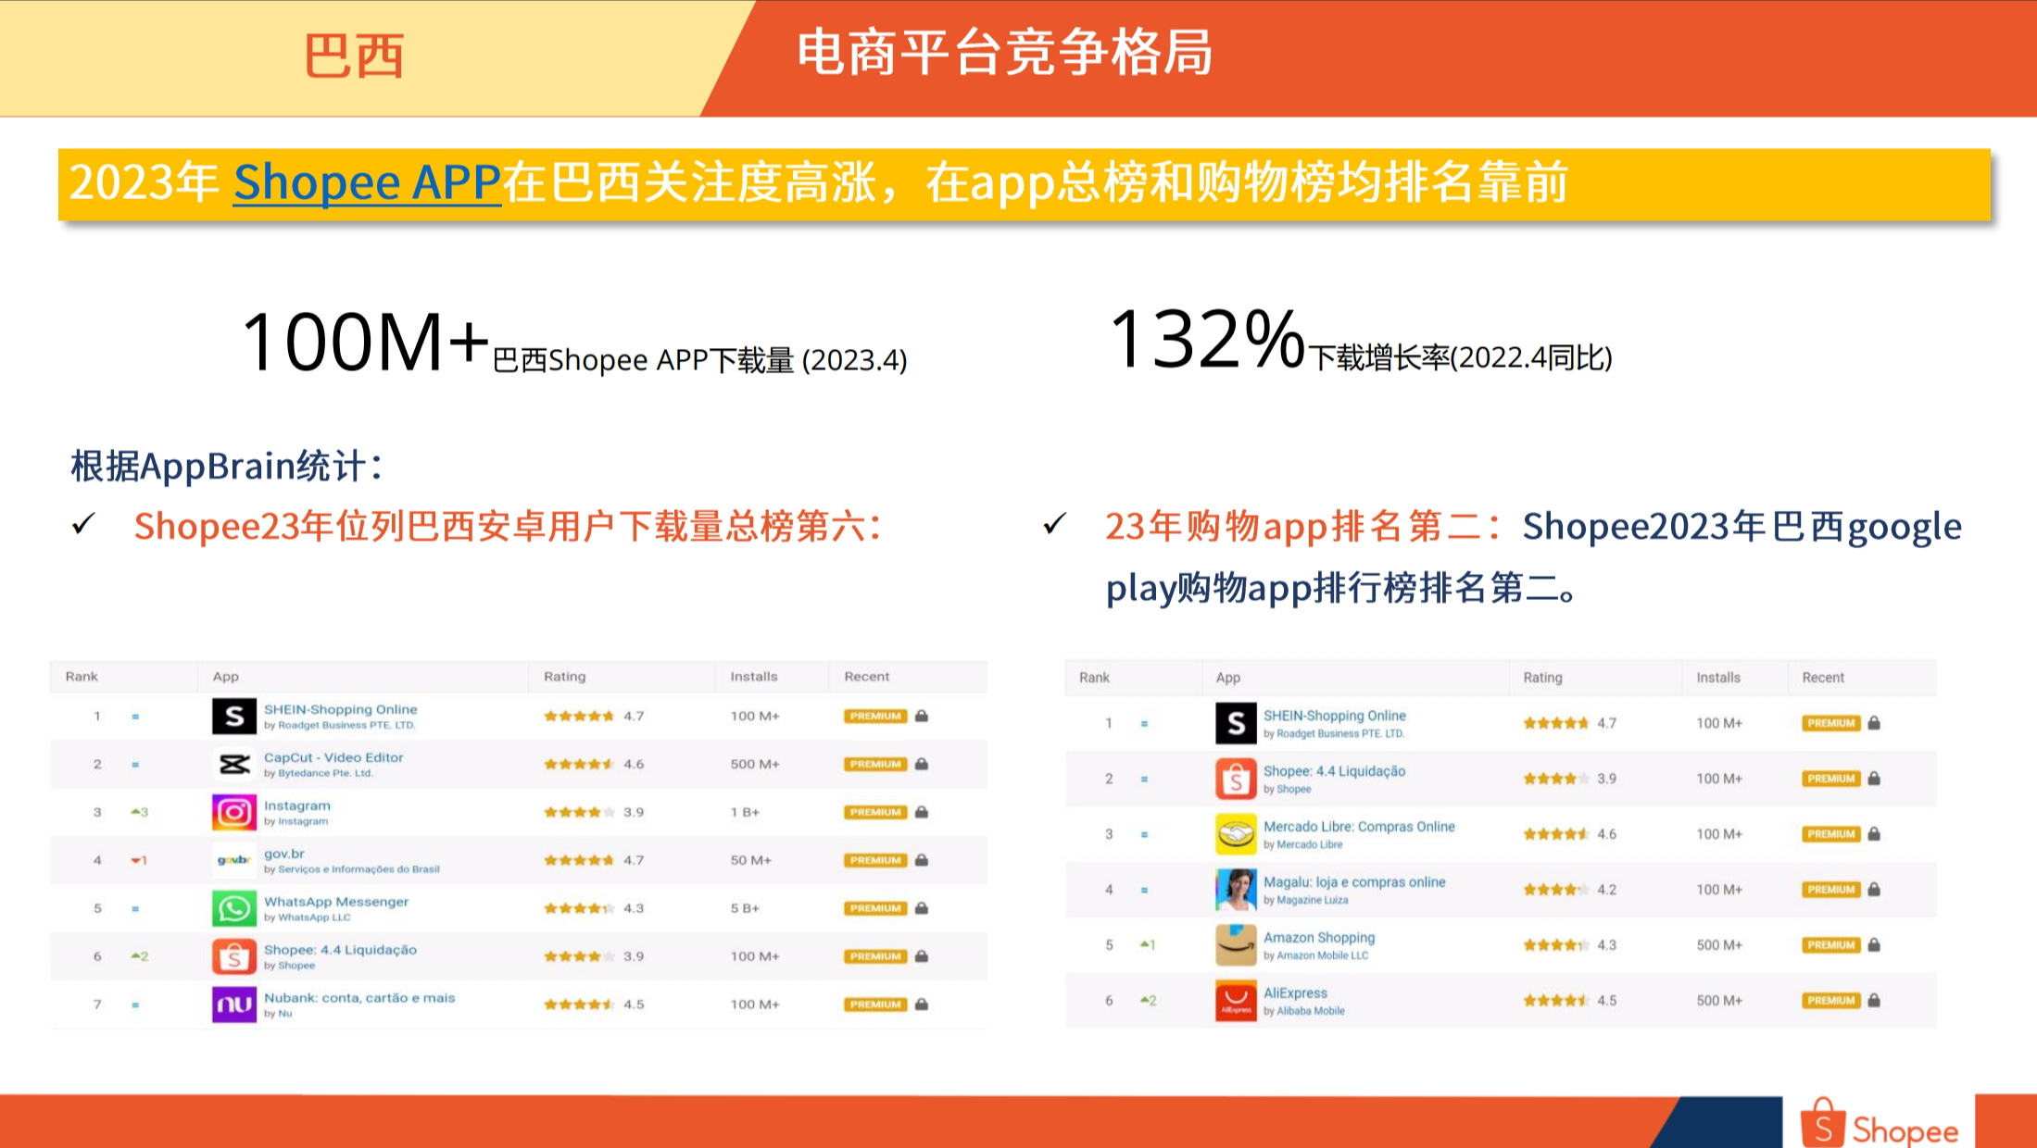Click by Bytedance Pte. Ltd. developer text
The width and height of the screenshot is (2037, 1148).
coord(318,773)
